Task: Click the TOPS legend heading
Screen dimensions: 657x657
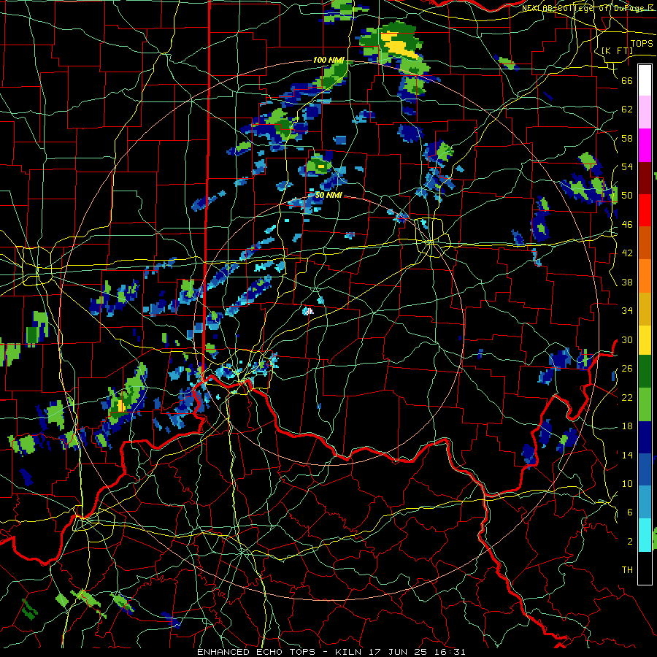Action: [x=642, y=43]
